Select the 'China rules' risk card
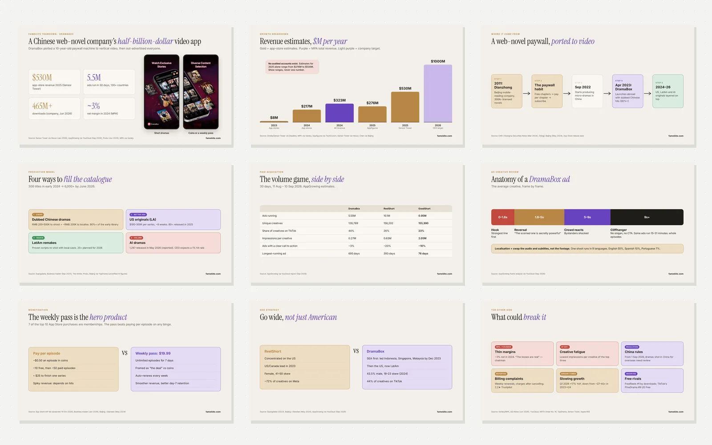 (652, 354)
